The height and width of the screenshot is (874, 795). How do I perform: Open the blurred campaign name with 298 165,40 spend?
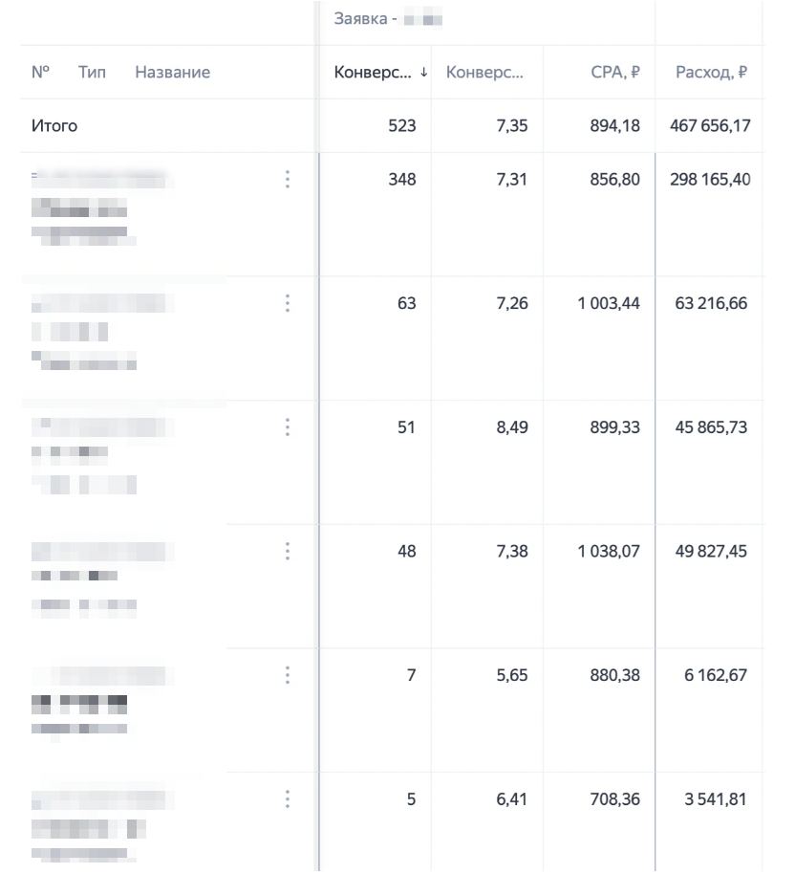(x=102, y=180)
